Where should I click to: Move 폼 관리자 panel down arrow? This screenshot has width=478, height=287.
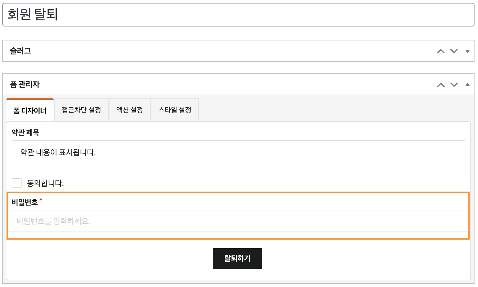(454, 85)
